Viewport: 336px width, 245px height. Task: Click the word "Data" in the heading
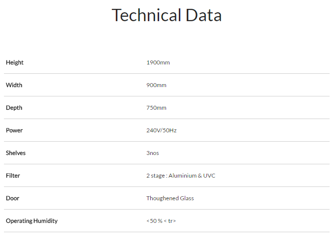[x=203, y=15]
